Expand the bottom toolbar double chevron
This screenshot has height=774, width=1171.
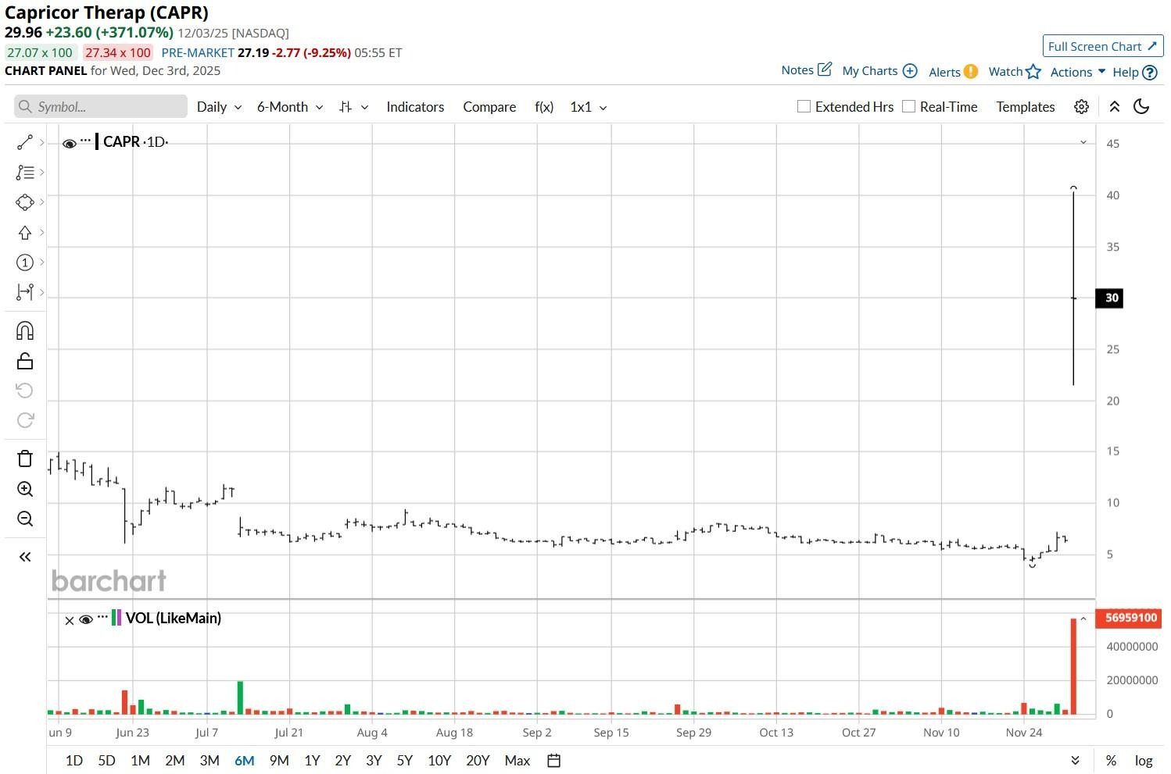click(1075, 761)
